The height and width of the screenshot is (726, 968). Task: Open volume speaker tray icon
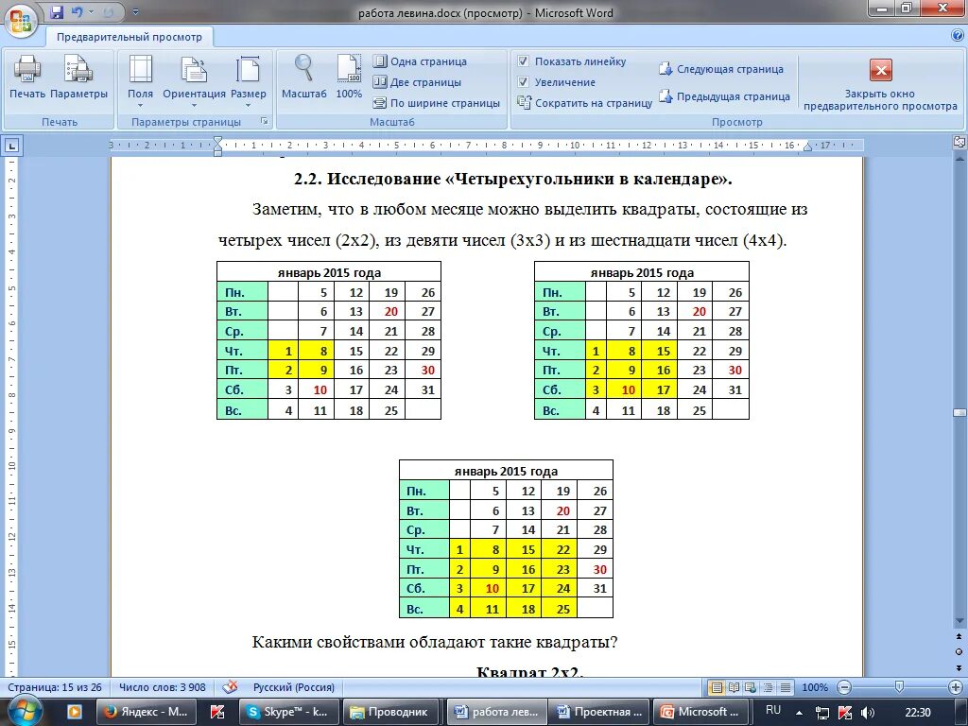868,713
